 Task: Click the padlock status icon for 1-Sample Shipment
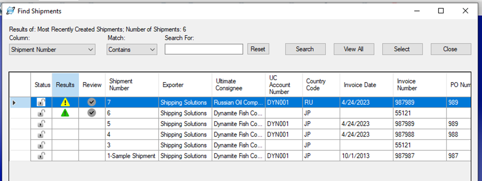point(41,156)
